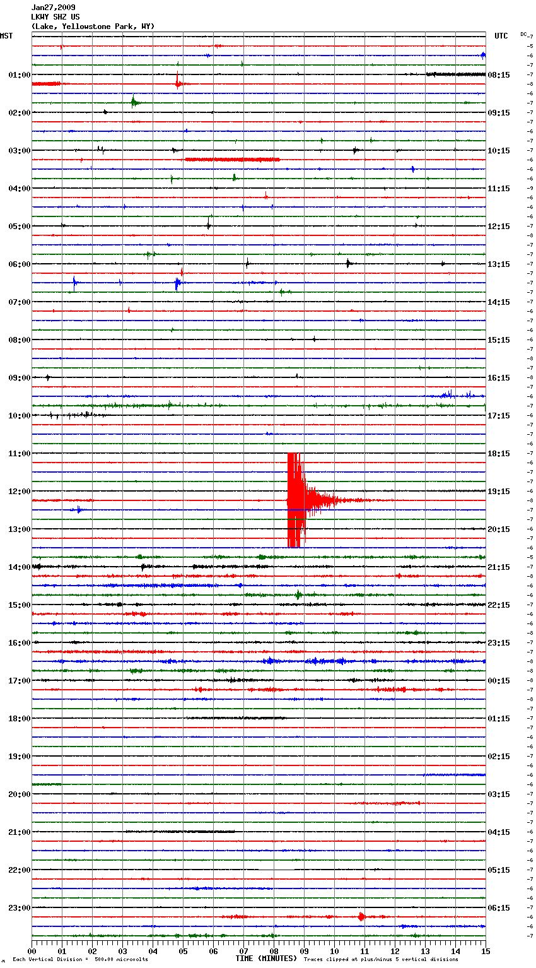Click the 00:15 UTC time label

(499, 681)
